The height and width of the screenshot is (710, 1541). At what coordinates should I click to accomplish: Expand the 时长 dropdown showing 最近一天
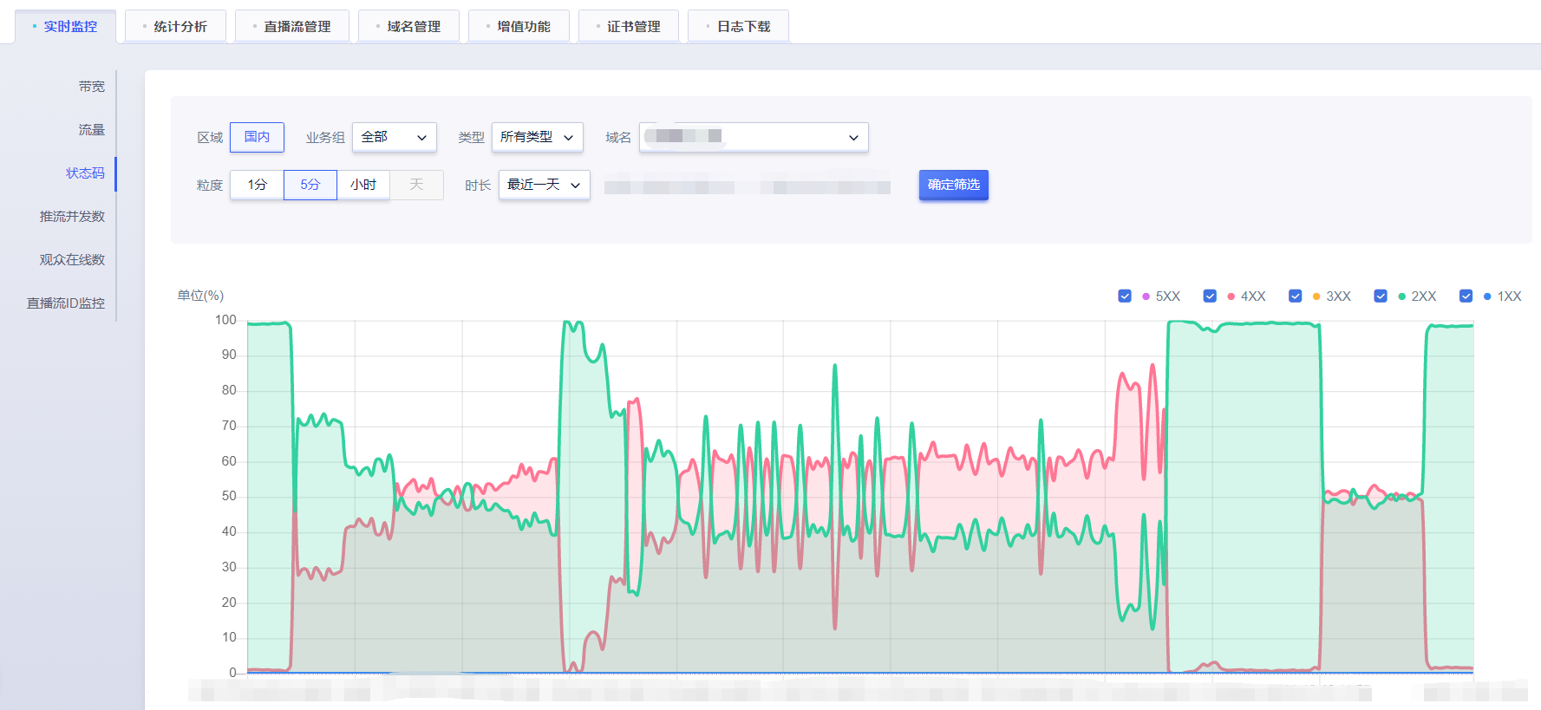[545, 185]
